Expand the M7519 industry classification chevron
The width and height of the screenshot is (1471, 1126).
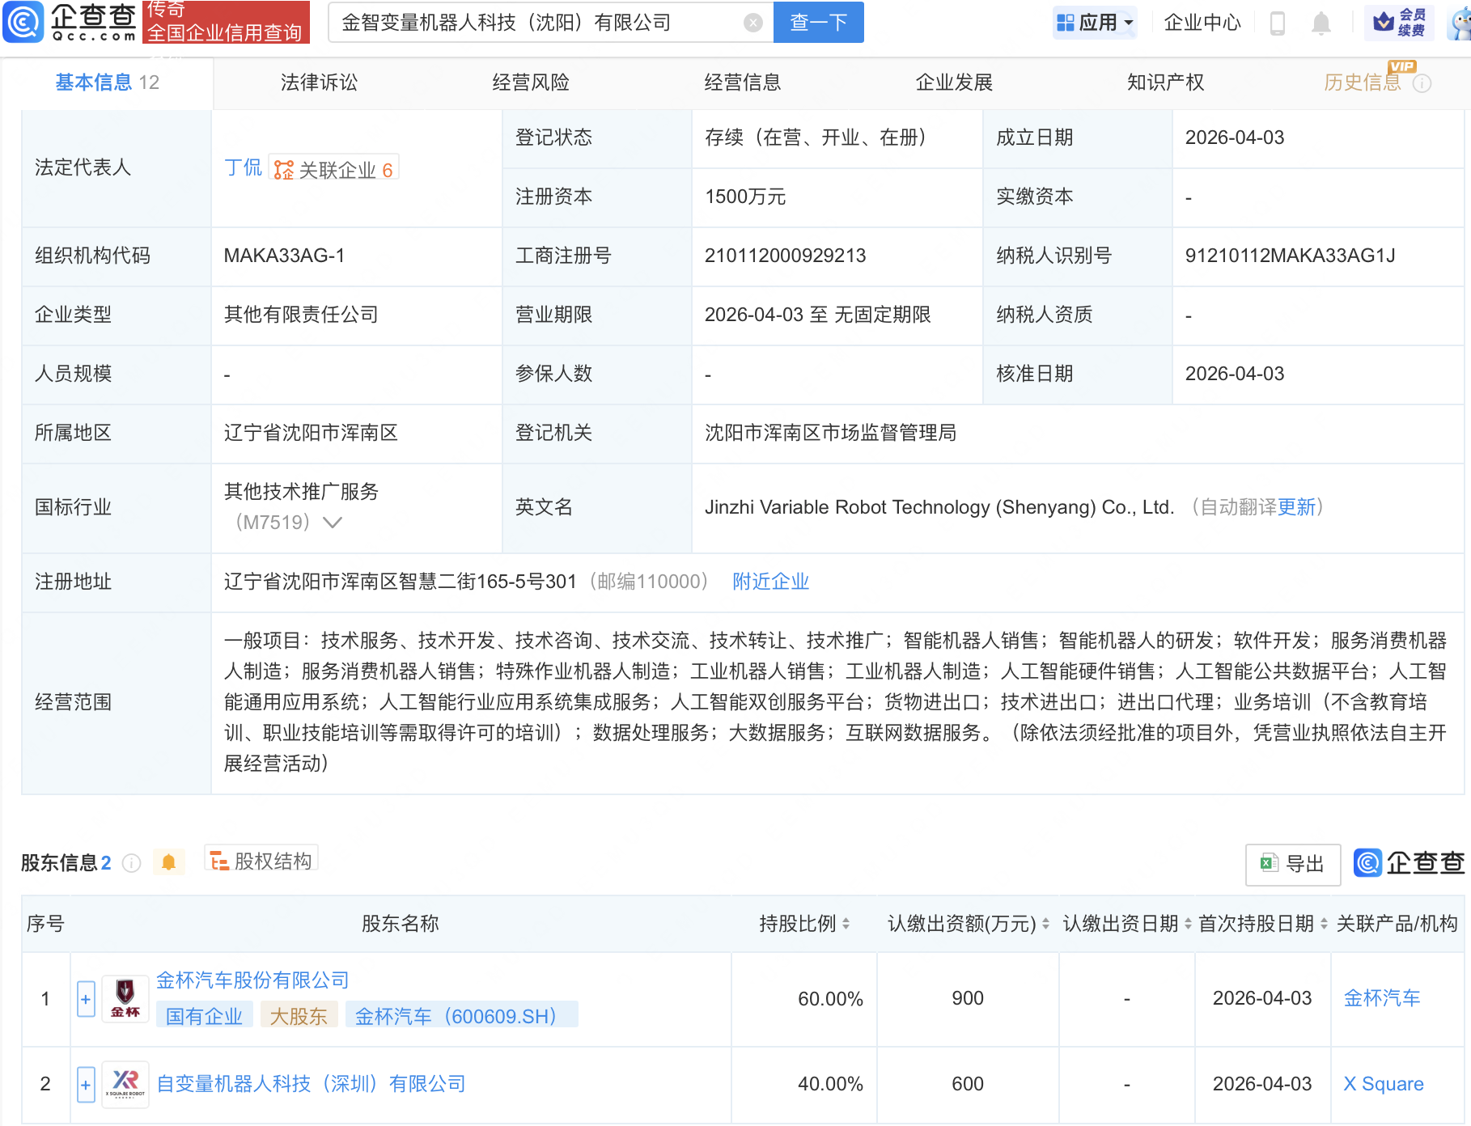[331, 523]
